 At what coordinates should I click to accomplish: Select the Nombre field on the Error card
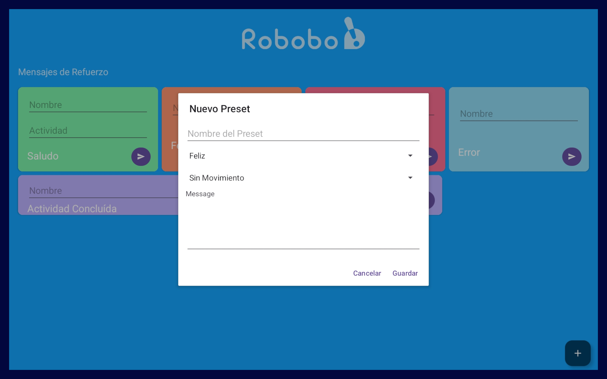click(x=518, y=114)
